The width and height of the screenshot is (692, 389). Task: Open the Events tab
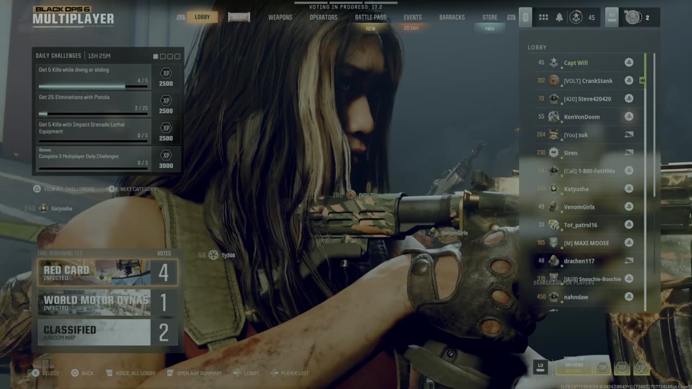coord(412,17)
